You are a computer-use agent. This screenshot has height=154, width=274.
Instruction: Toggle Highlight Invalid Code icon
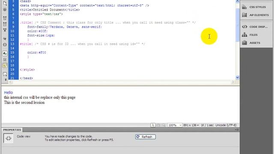coord(5,59)
